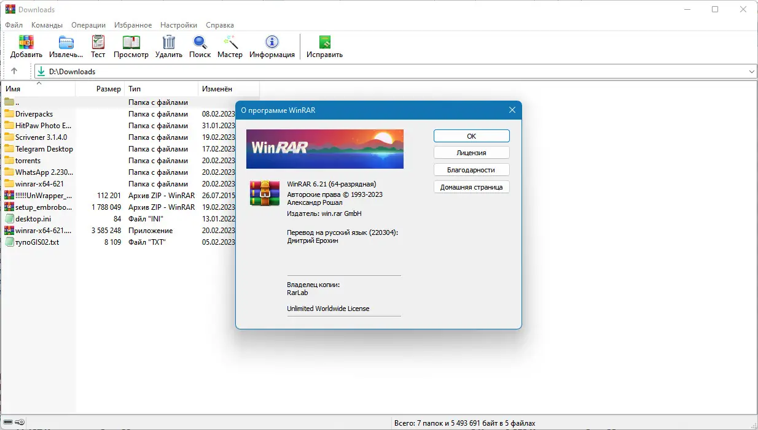Click the torrents folder icon
Screen dimensions: 758x430
point(9,161)
